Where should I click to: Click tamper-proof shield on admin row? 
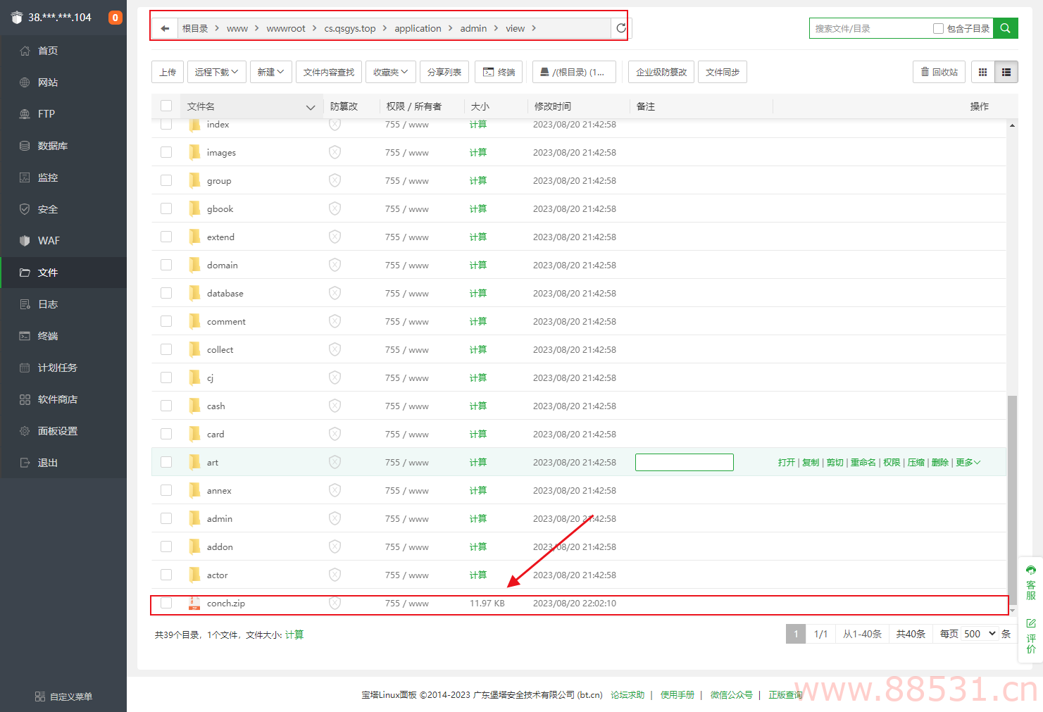[x=335, y=518]
